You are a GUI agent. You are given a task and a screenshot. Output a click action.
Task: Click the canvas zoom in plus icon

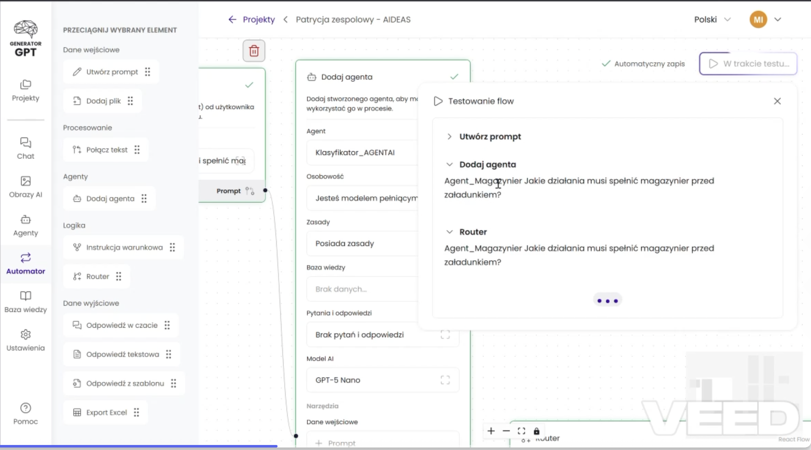point(491,431)
